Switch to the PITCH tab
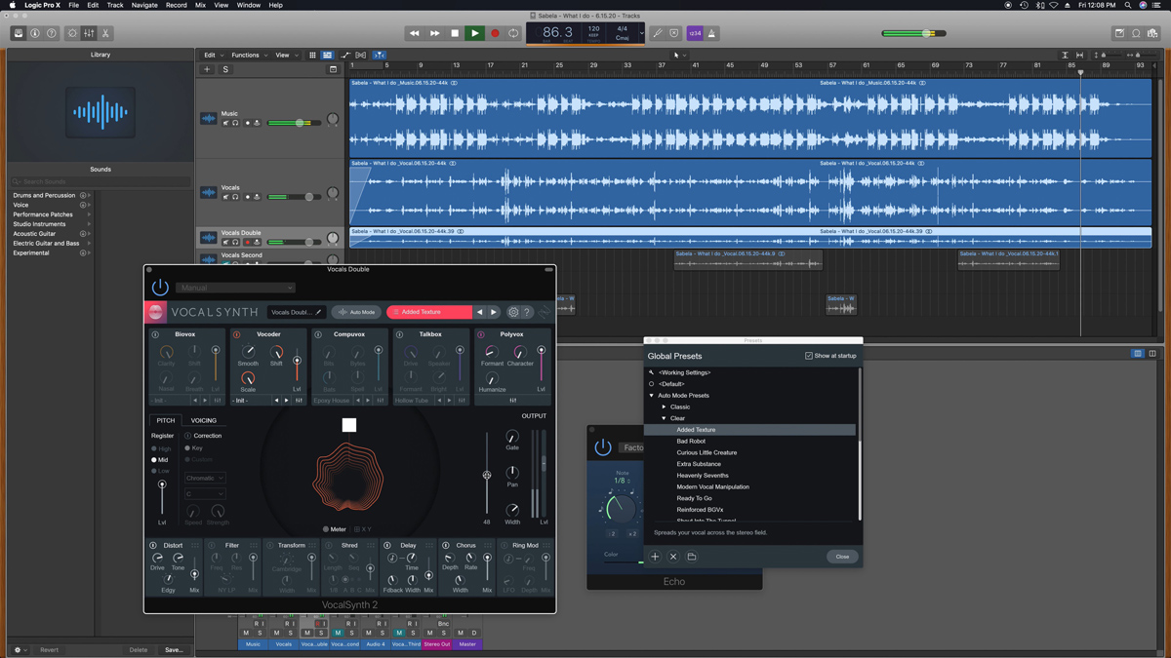The width and height of the screenshot is (1171, 658). (x=166, y=420)
